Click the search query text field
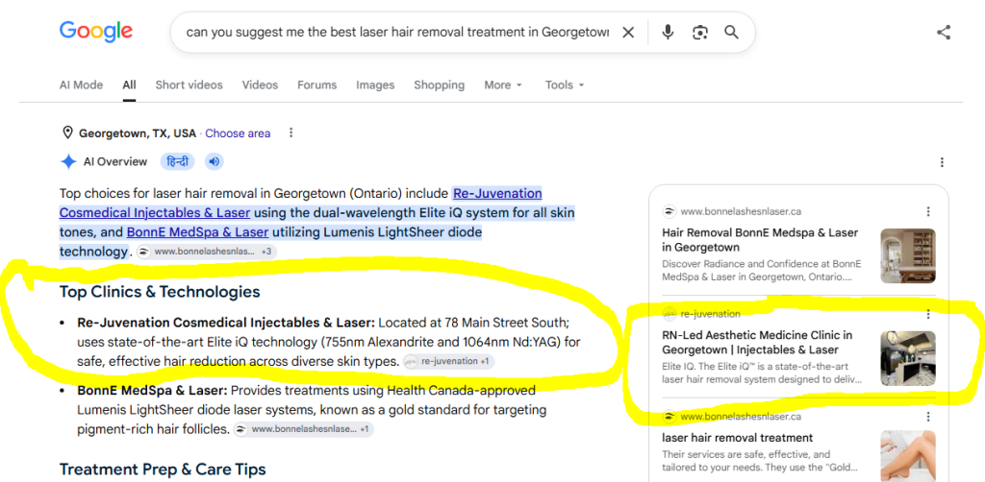This screenshot has height=482, width=985. 397,32
